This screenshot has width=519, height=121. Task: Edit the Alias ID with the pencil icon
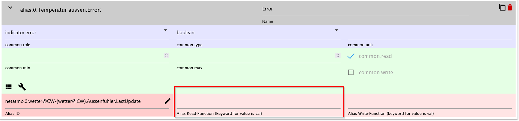coord(168,101)
